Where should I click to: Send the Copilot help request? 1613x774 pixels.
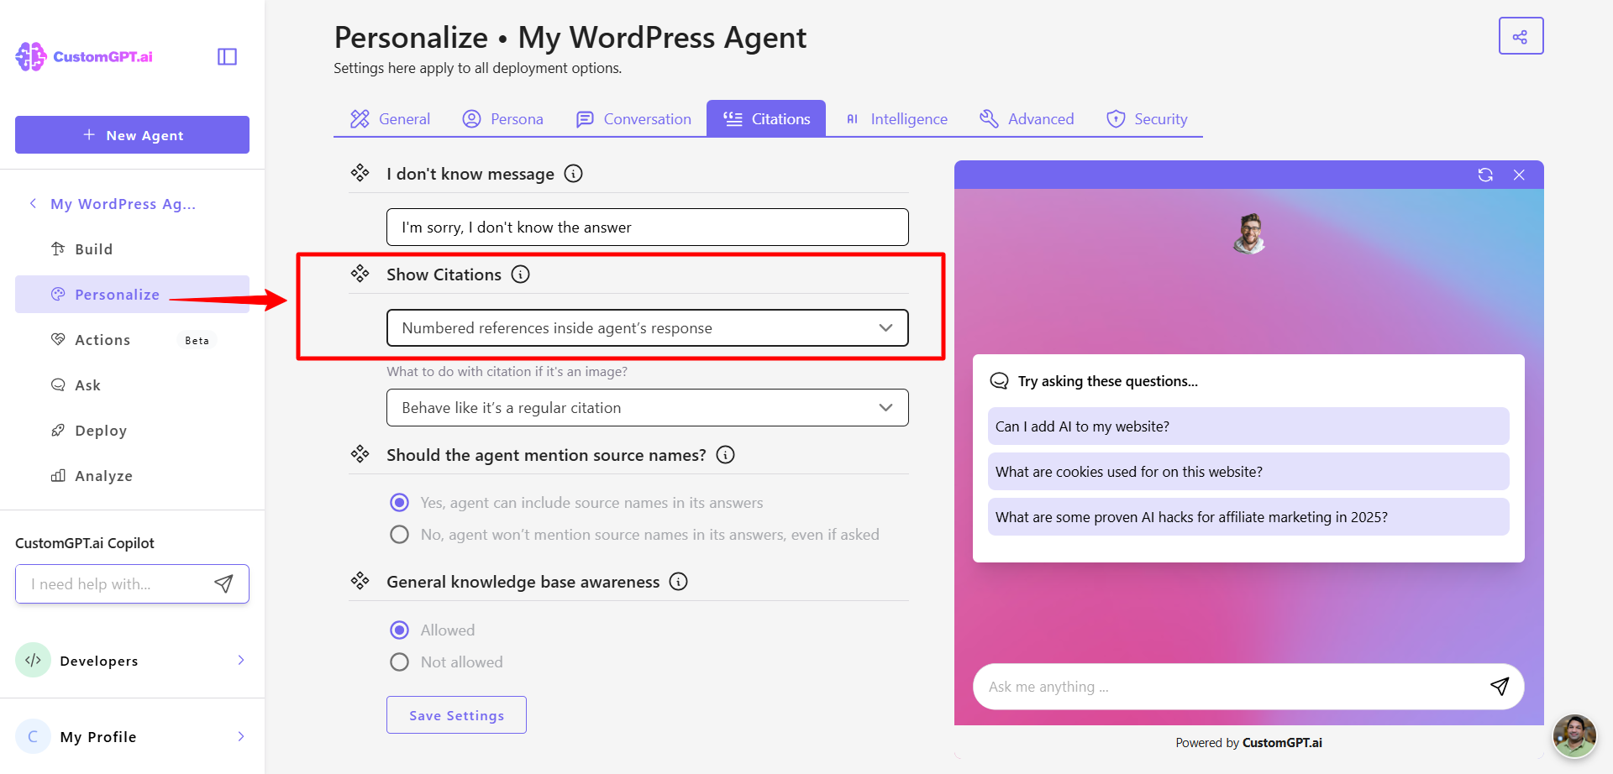tap(223, 584)
